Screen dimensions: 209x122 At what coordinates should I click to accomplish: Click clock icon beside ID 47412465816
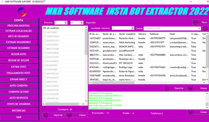tap(44, 61)
